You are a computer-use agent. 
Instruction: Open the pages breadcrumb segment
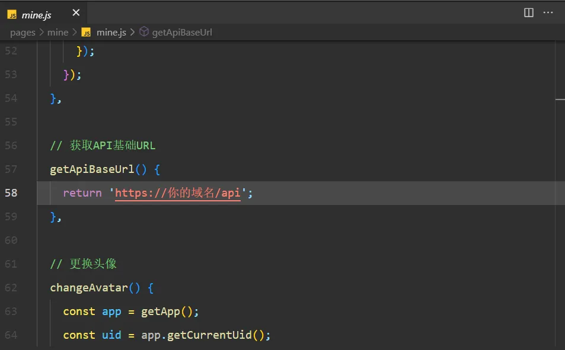pyautogui.click(x=23, y=33)
